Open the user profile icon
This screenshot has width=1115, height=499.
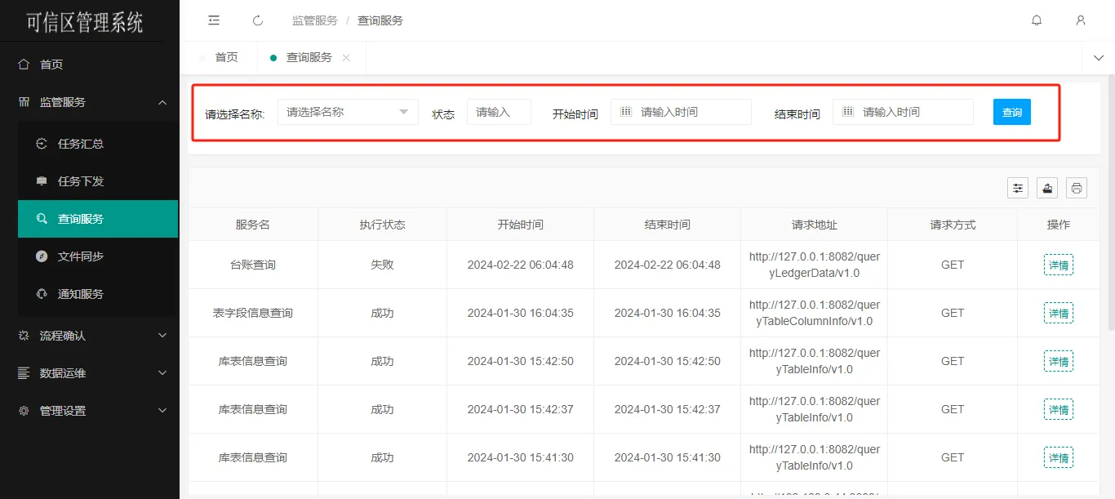(x=1081, y=20)
